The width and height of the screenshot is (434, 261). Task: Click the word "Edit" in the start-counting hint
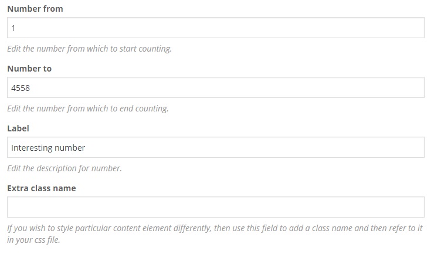[14, 49]
